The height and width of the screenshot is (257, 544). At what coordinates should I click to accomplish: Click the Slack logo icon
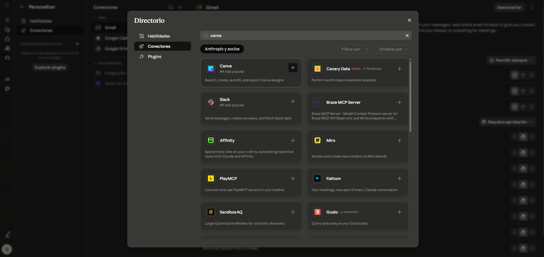(x=211, y=102)
